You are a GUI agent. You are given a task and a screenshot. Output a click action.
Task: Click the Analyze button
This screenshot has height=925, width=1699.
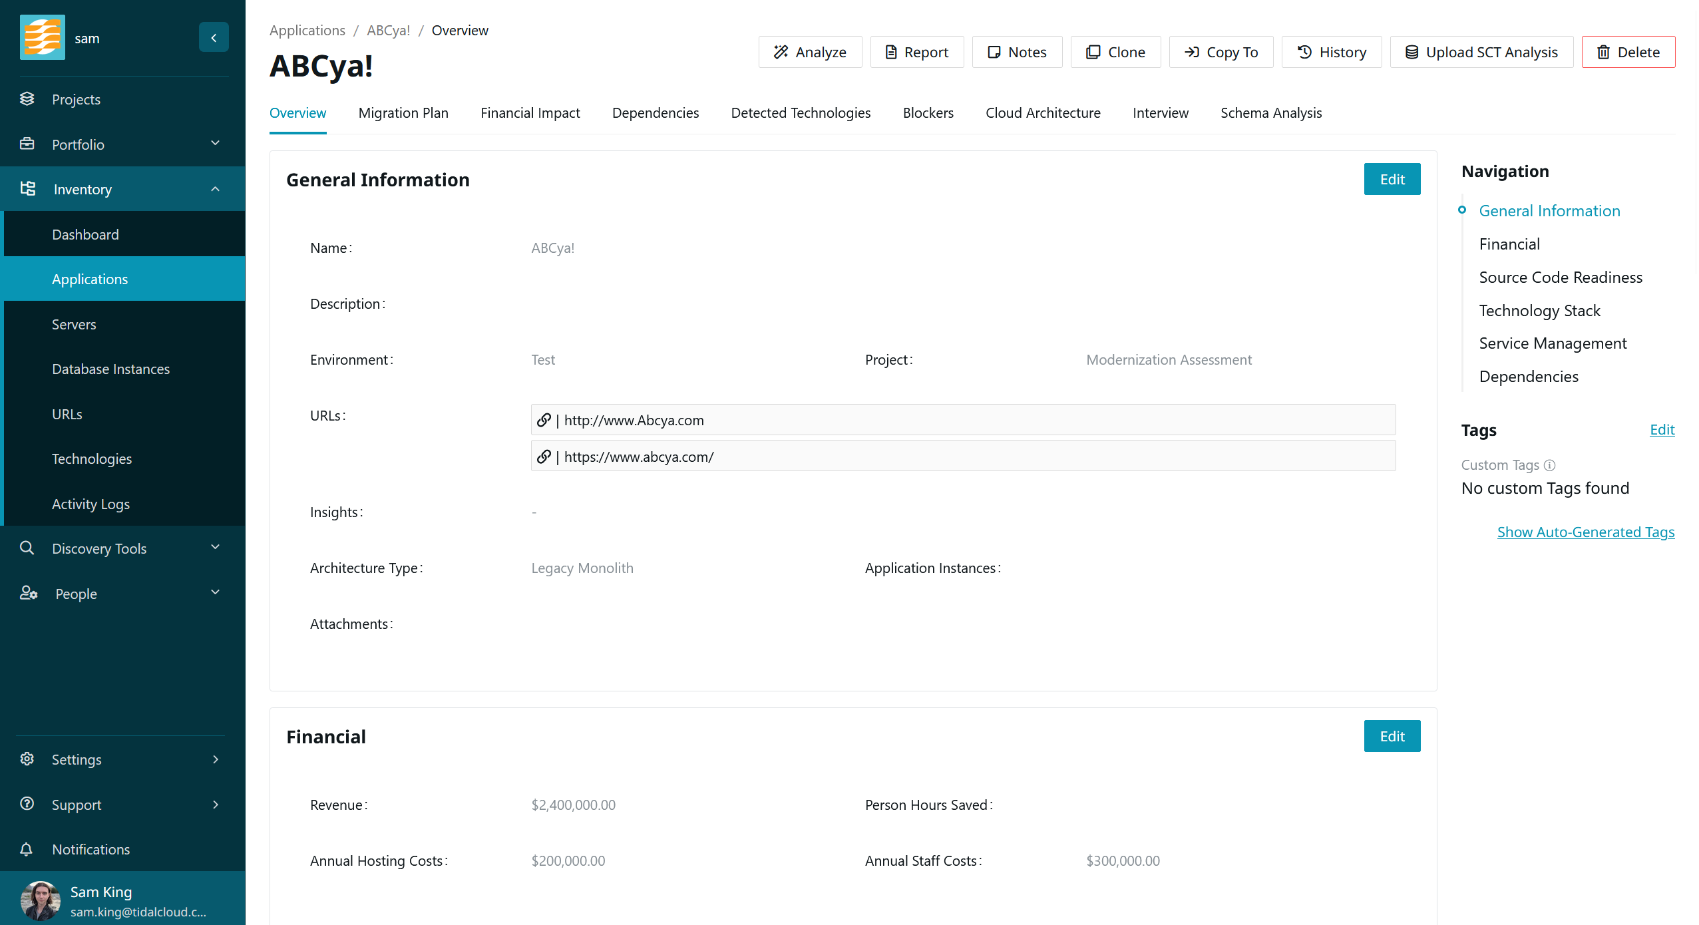click(810, 52)
